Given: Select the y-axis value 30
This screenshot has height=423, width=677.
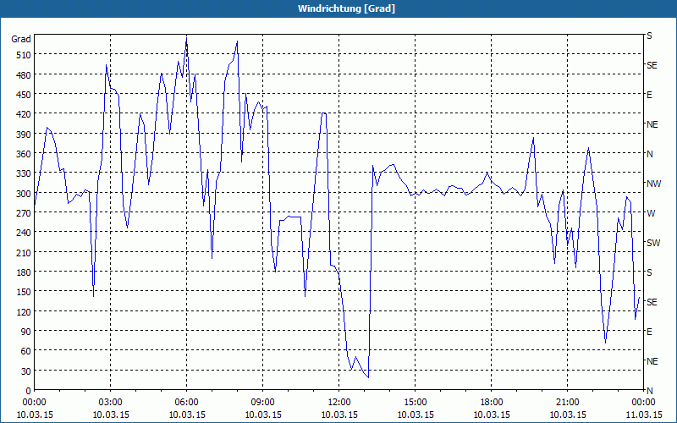Looking at the screenshot, I should coord(26,371).
